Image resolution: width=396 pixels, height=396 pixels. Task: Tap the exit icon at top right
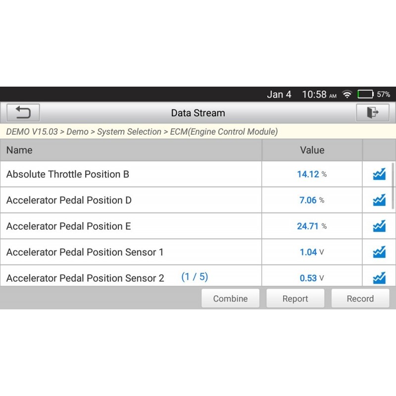point(372,113)
